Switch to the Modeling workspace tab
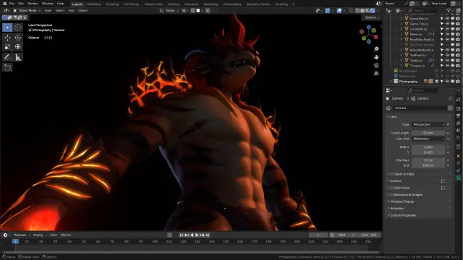The width and height of the screenshot is (463, 260). coord(93,4)
